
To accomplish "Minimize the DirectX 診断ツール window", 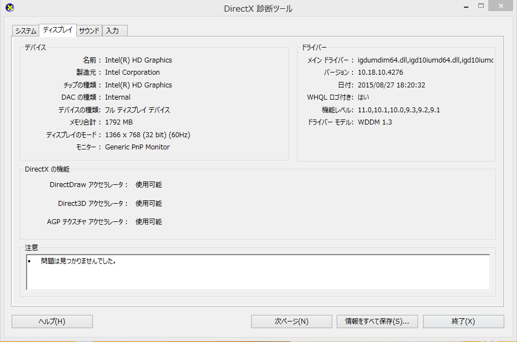I will [466, 6].
